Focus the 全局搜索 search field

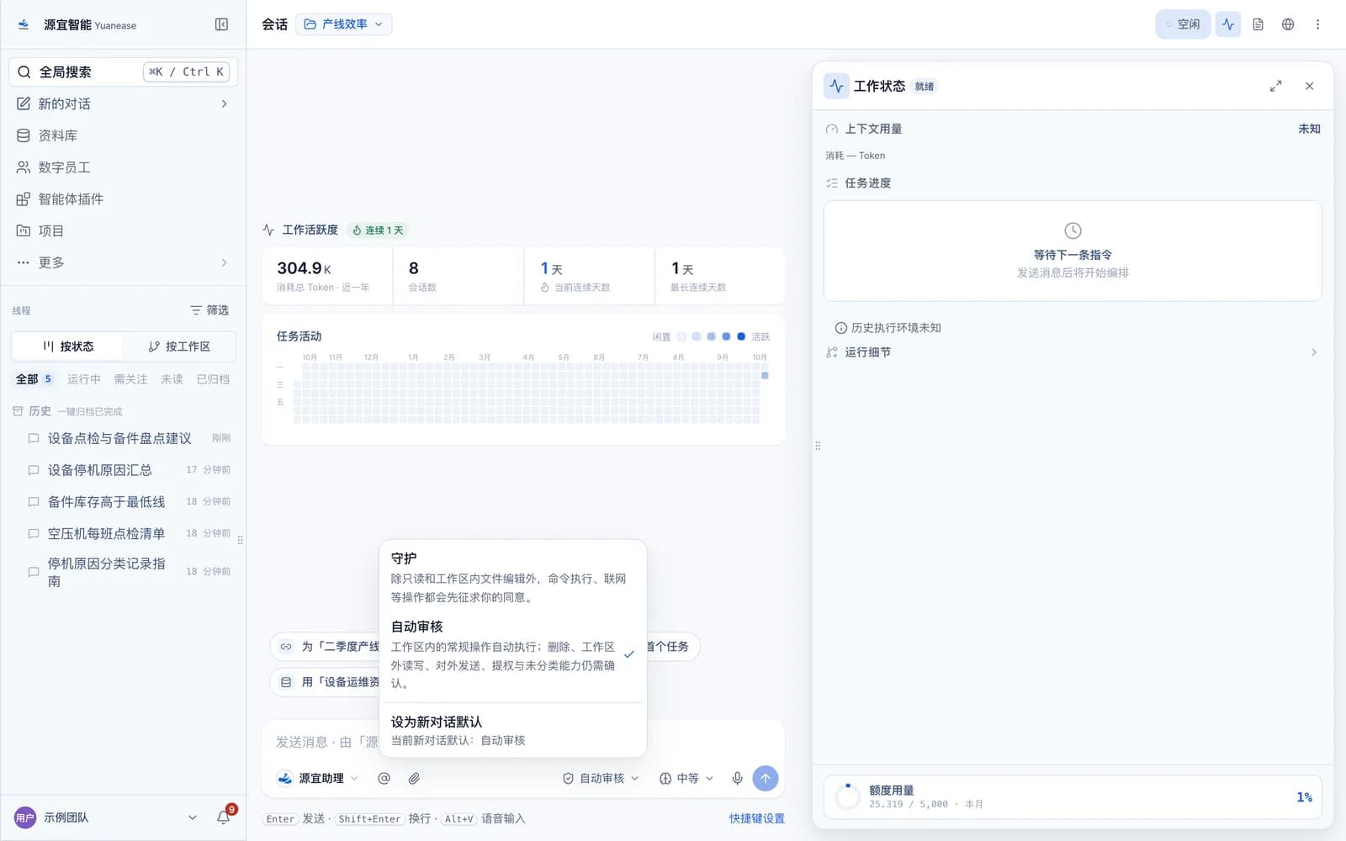(x=124, y=71)
